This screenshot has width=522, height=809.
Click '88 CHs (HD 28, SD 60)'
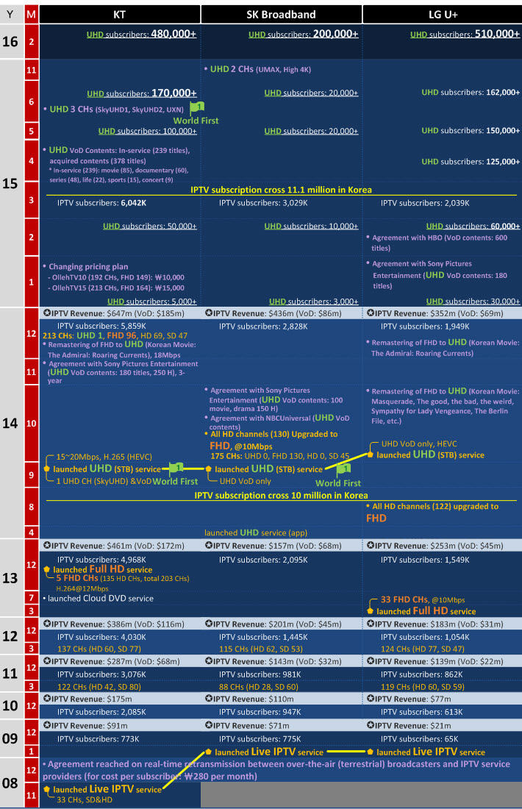[x=258, y=687]
